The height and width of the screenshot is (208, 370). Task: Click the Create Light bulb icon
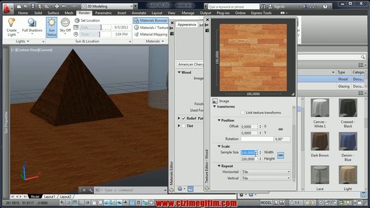pyautogui.click(x=12, y=23)
